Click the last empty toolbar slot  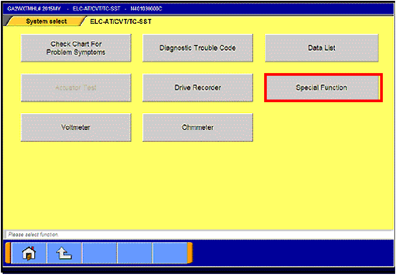(170, 253)
